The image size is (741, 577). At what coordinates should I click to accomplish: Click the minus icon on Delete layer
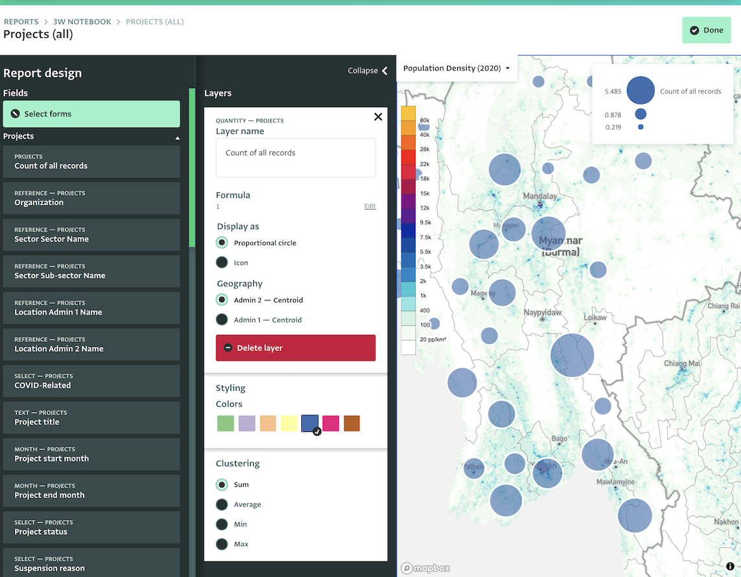click(228, 348)
